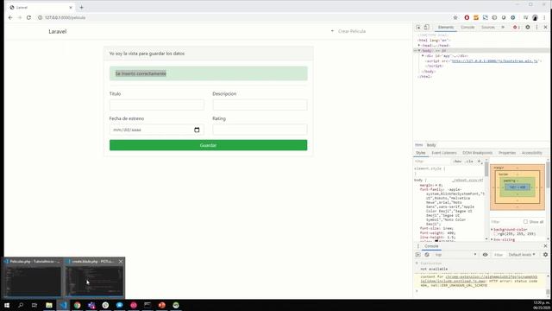552x311 pixels.
Task: Open the console context top dropdown
Action: coord(455,255)
